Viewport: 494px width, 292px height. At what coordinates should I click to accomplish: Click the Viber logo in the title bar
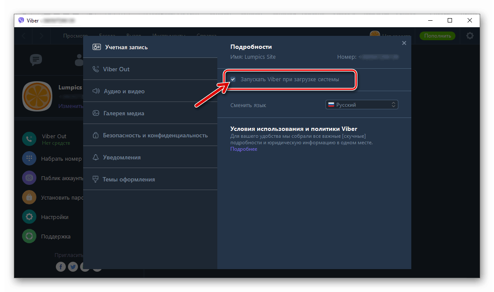click(x=21, y=20)
